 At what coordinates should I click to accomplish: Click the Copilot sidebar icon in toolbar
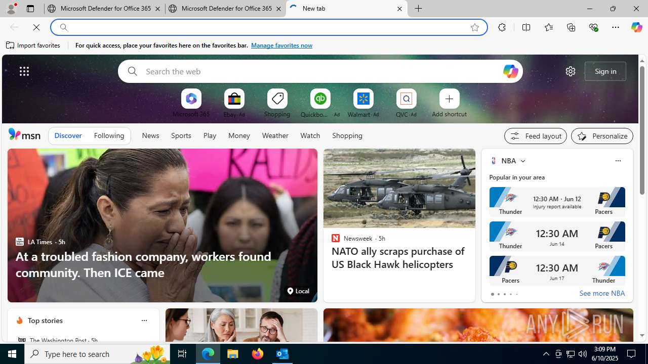coord(636,27)
